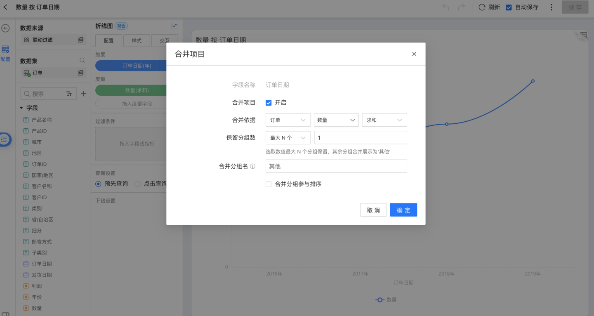Image resolution: width=594 pixels, height=316 pixels.
Task: Uncheck the 开启 merge items checkbox
Action: click(269, 103)
